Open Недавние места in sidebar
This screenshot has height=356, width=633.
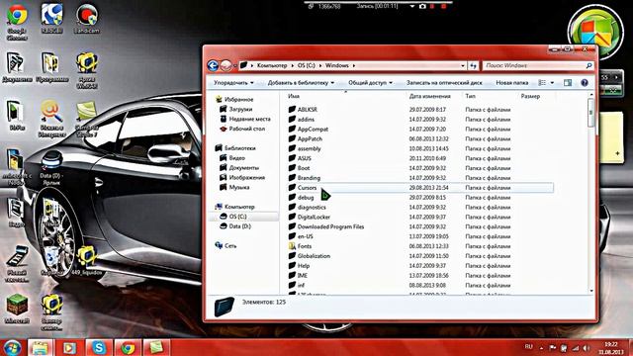pos(249,119)
